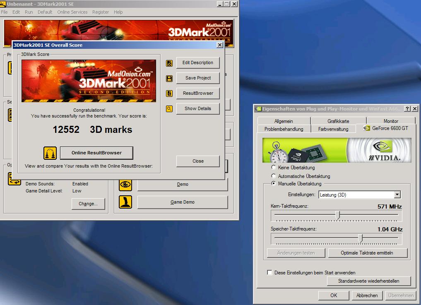Switch to the Farbverwaltung tab
This screenshot has width=421, height=305.
[333, 129]
